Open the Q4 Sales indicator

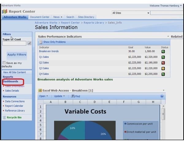pyautogui.click(x=44, y=74)
